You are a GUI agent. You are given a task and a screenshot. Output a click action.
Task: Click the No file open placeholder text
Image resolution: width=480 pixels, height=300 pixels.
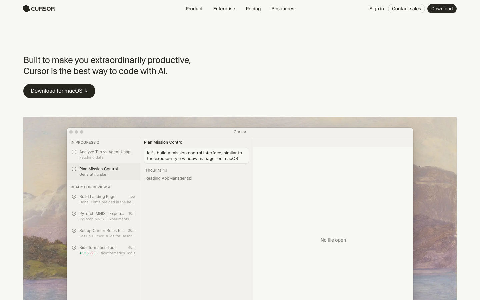coord(333,240)
